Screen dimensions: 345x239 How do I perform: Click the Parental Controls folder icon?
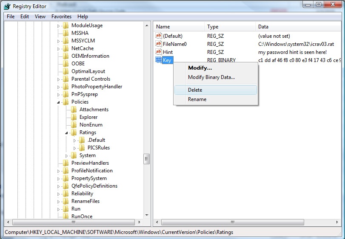click(66, 79)
